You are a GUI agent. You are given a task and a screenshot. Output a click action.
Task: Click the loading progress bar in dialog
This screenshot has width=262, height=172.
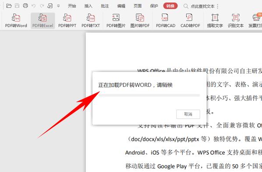[x=149, y=96]
